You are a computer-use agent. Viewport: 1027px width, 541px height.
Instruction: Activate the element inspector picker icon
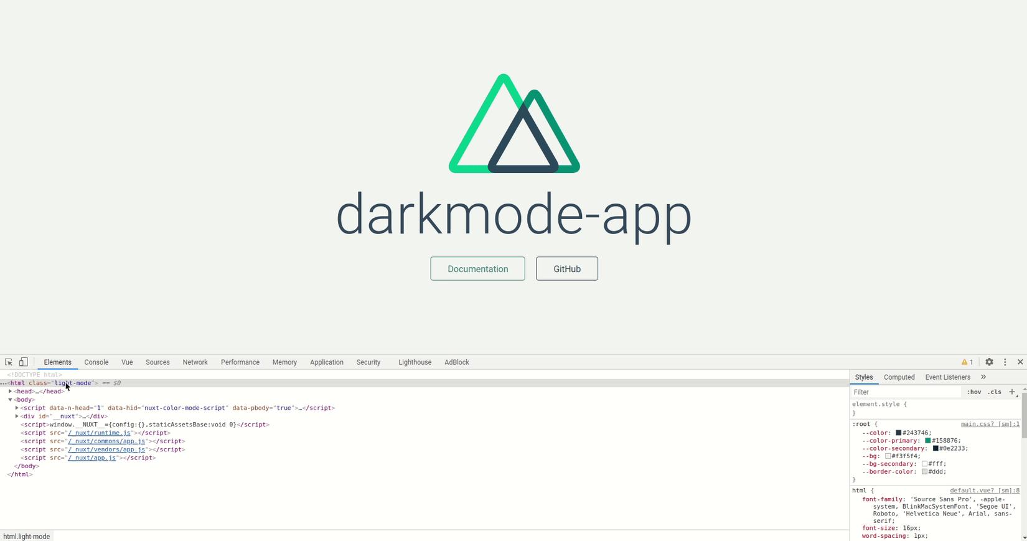[9, 362]
